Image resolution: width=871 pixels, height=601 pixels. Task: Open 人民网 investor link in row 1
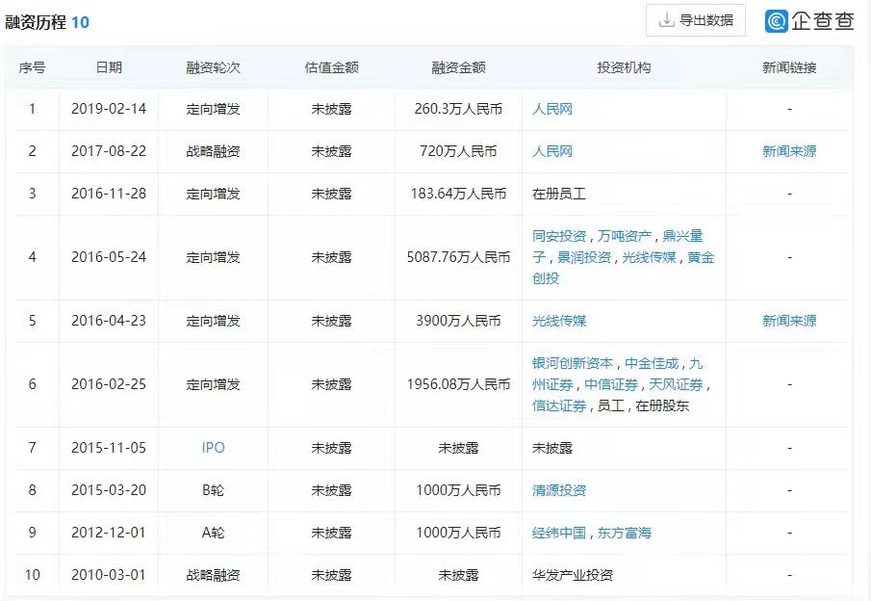click(x=552, y=109)
